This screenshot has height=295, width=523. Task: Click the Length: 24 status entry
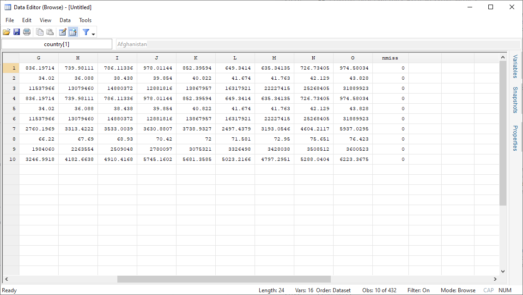point(272,290)
